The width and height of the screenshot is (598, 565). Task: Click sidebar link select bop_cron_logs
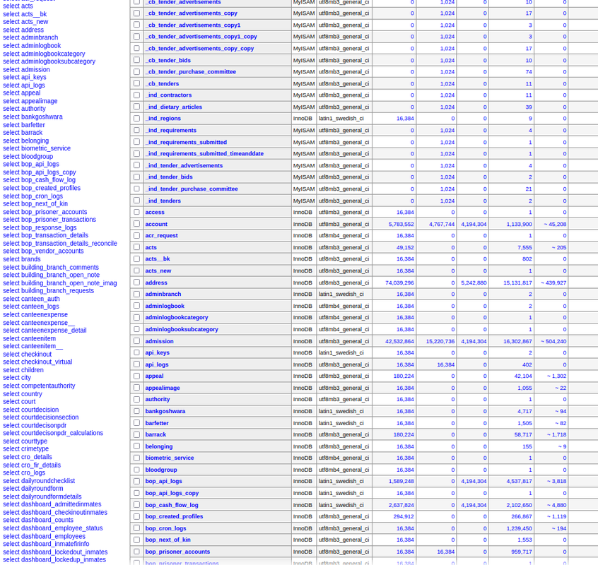pyautogui.click(x=33, y=196)
